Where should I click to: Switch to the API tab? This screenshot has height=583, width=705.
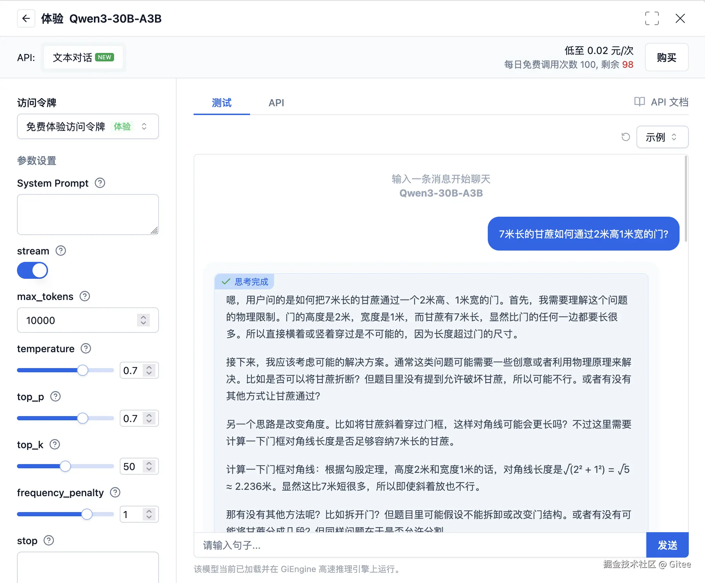point(276,103)
